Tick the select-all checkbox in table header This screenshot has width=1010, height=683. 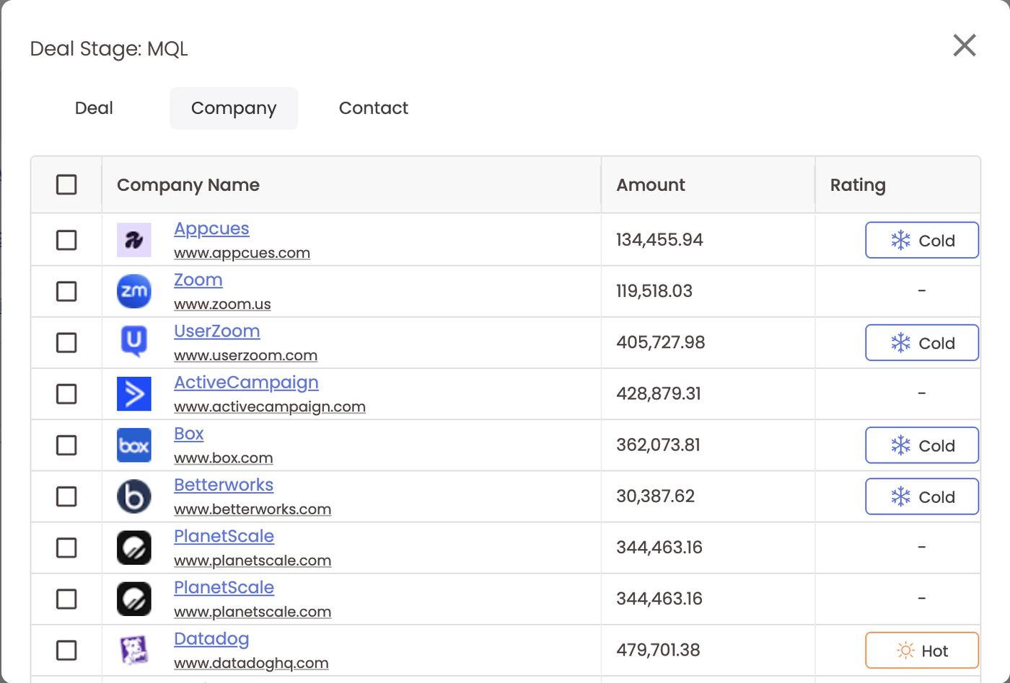[66, 184]
